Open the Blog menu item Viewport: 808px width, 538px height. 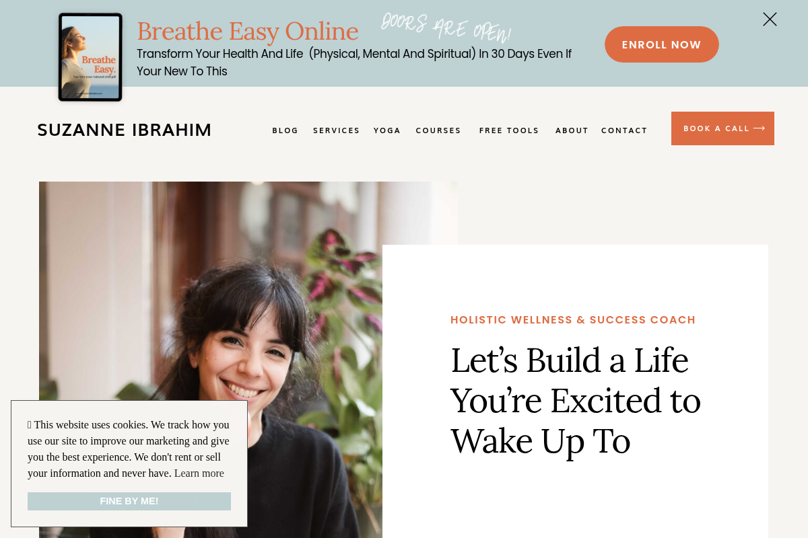(x=285, y=130)
